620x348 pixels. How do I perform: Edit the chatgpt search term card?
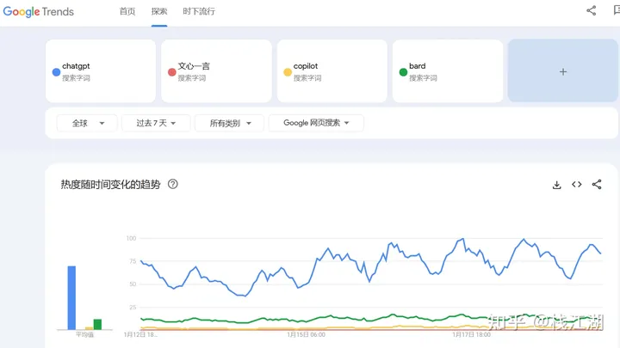point(101,71)
